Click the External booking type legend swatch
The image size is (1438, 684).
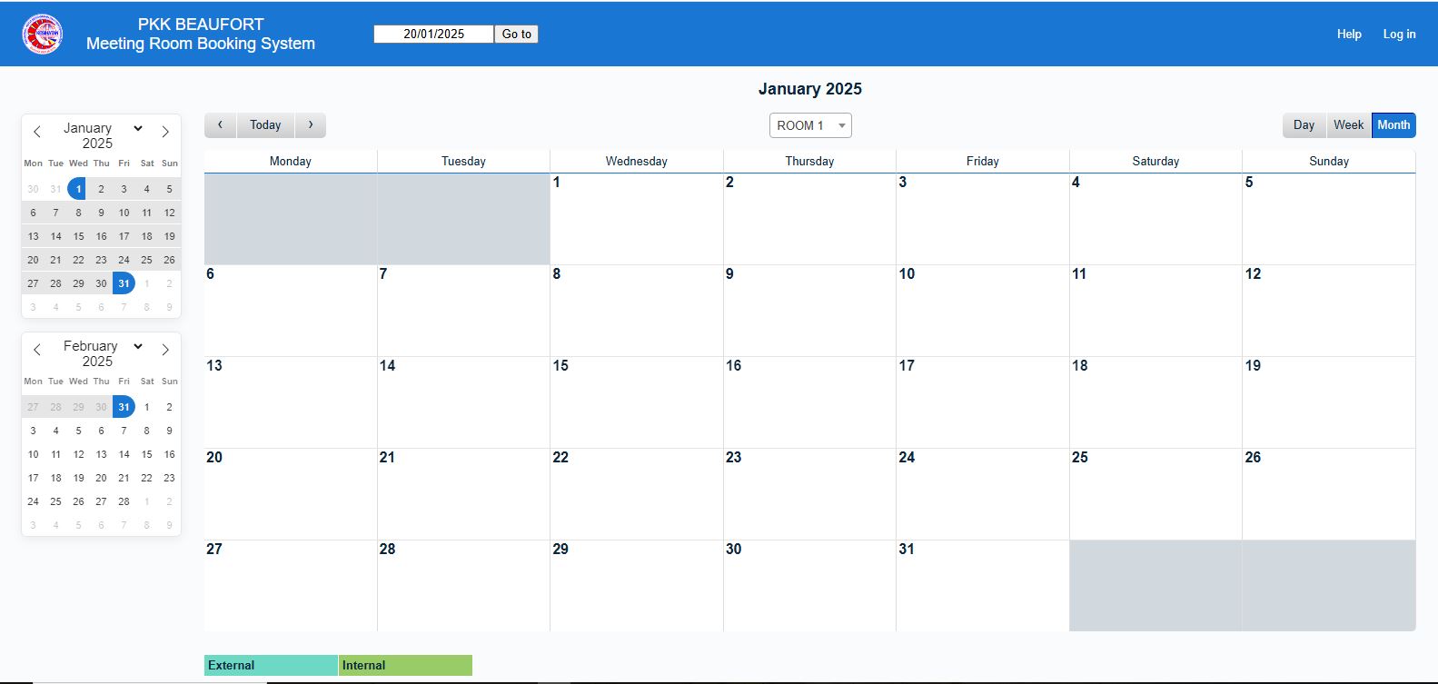coord(271,665)
